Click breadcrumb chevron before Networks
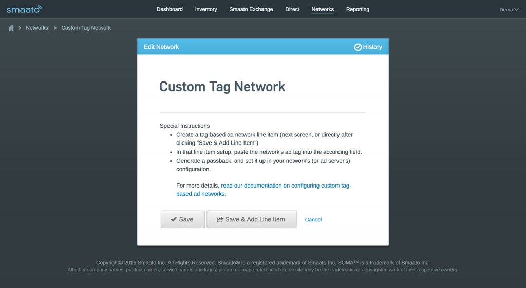This screenshot has width=526, height=288. point(20,28)
